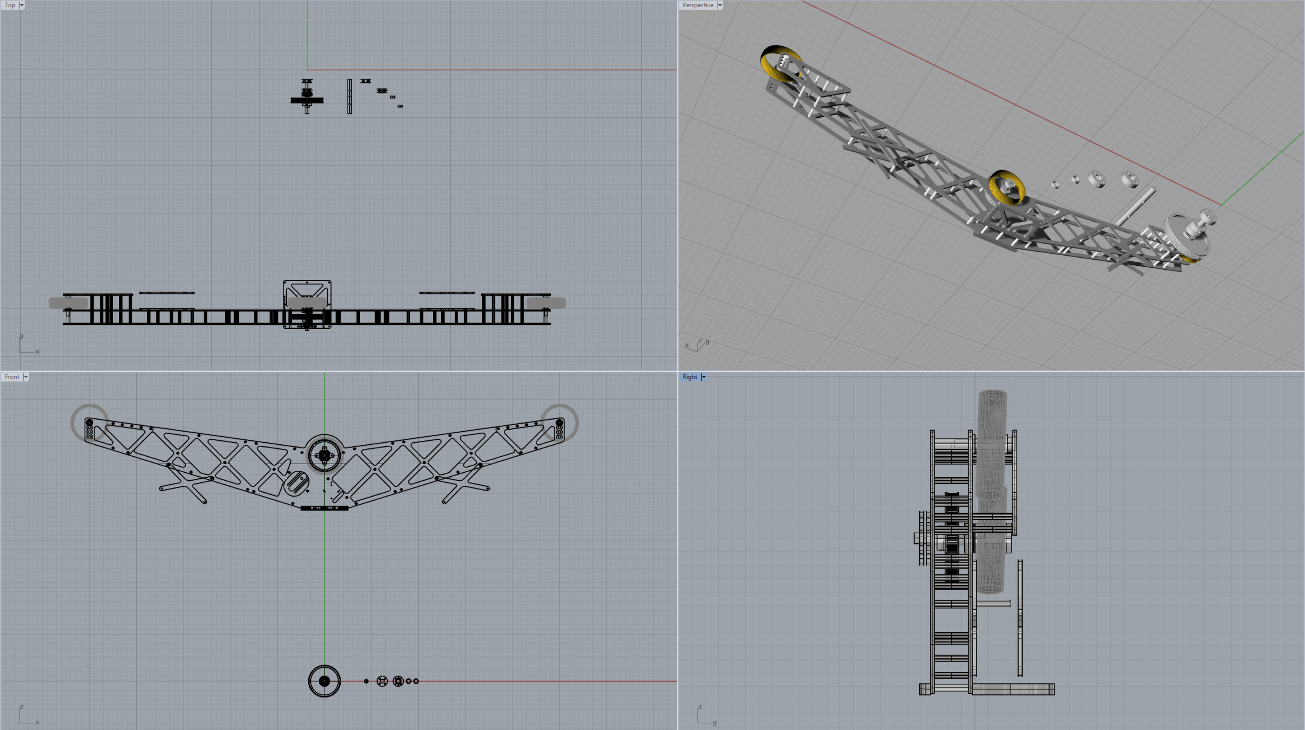1305x730 pixels.
Task: Open the Perspective viewport dropdown arrow
Action: click(720, 5)
